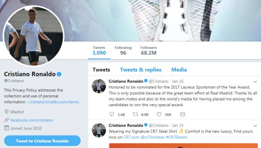This screenshot has height=148, width=261.
Task: Click the Madrid location pin icon
Action: tap(6, 112)
